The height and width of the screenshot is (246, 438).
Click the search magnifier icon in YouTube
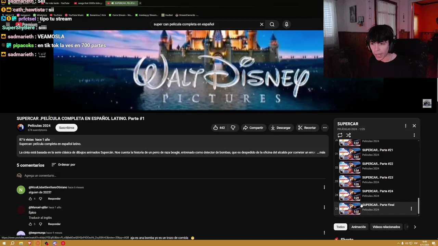[272, 24]
